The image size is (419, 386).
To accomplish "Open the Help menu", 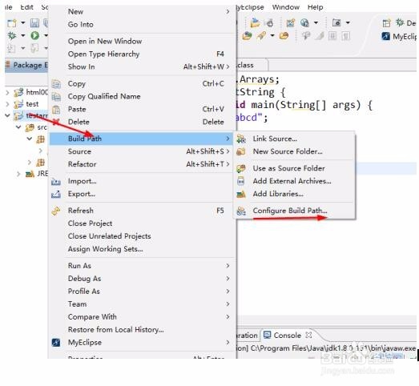I will point(316,7).
